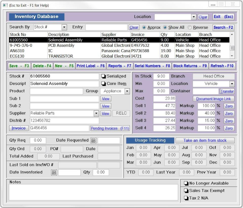The width and height of the screenshot is (243, 208).
Task: Tick the Sales Tax Exempt checkbox
Action: click(186, 191)
